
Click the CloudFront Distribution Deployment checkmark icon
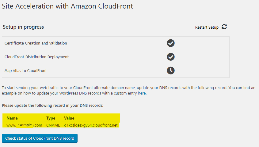[171, 57]
